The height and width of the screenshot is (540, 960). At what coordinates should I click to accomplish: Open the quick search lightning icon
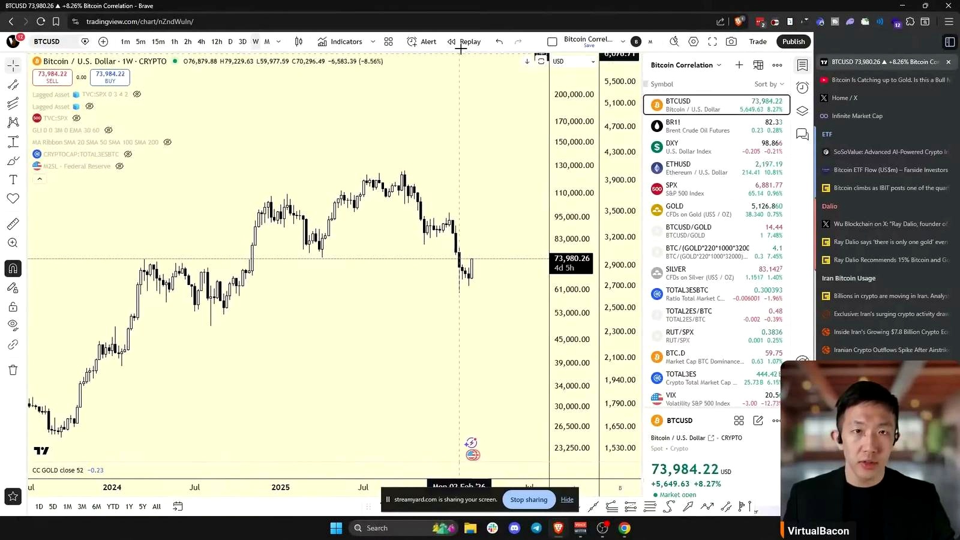(674, 41)
